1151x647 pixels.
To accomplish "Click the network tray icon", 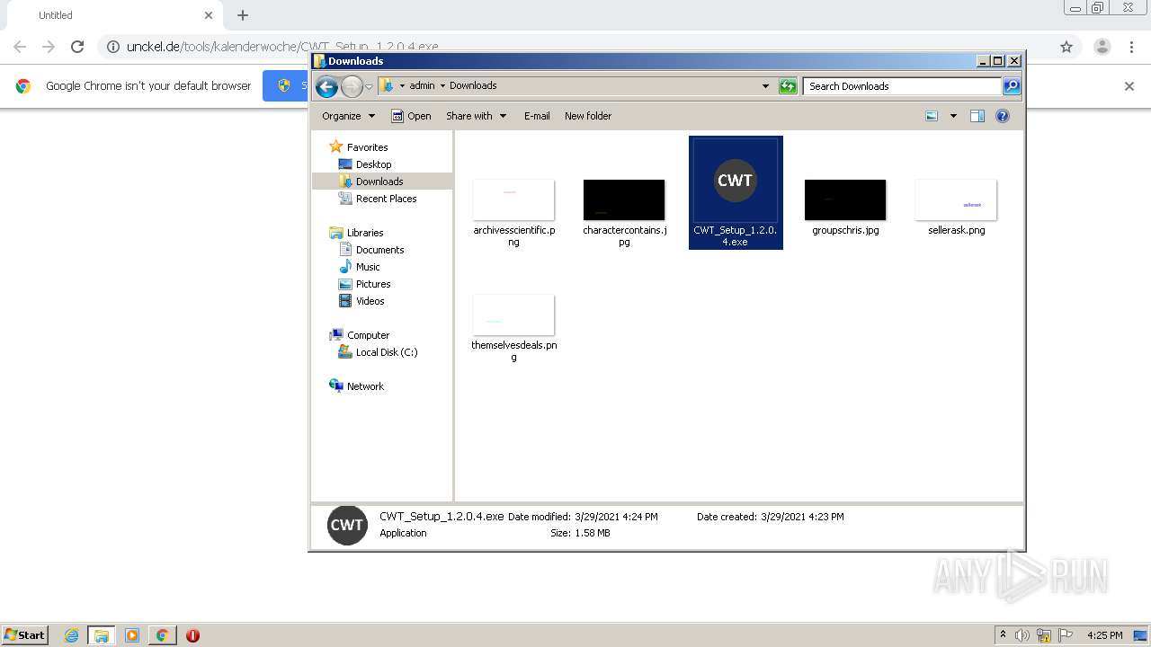I will (x=1044, y=635).
